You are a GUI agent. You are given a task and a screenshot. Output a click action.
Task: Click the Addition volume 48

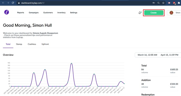point(143,84)
